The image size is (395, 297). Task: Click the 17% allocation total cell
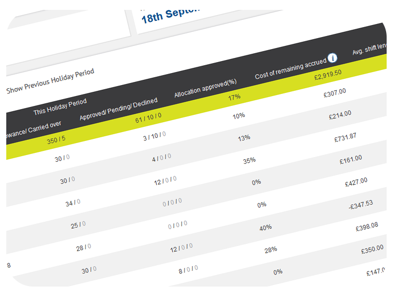click(x=234, y=97)
